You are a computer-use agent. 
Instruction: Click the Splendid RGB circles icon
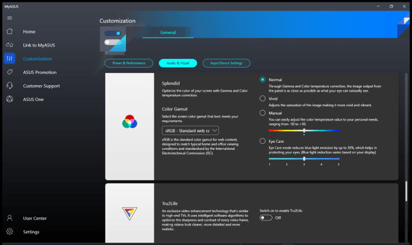(129, 122)
